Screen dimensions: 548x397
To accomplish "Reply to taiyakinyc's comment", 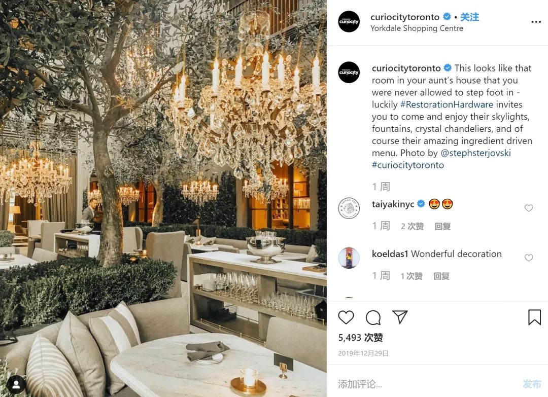I will (442, 226).
